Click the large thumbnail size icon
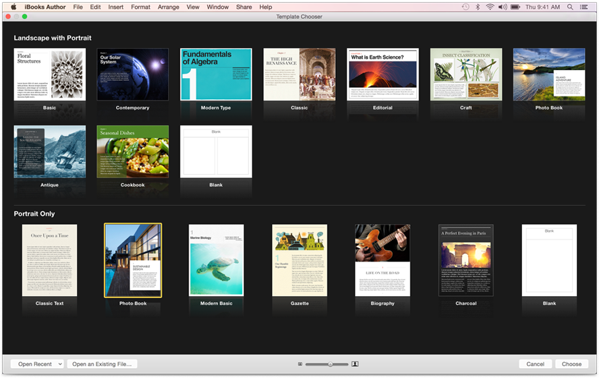The width and height of the screenshot is (599, 379). 355,364
